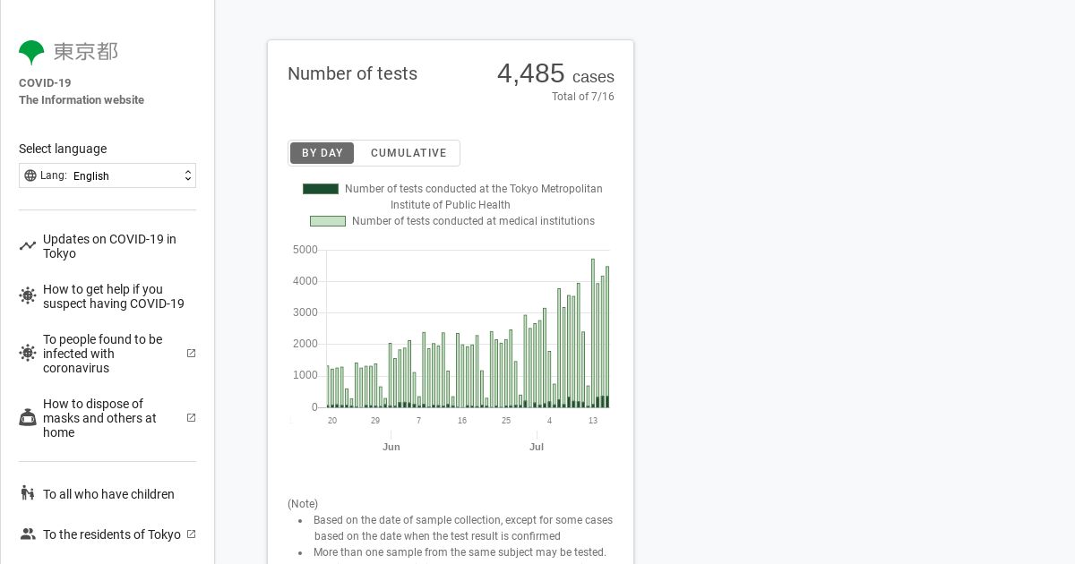The height and width of the screenshot is (564, 1075).
Task: Follow 'How to get help if you suspect having COVID-19' link
Action: 114,296
